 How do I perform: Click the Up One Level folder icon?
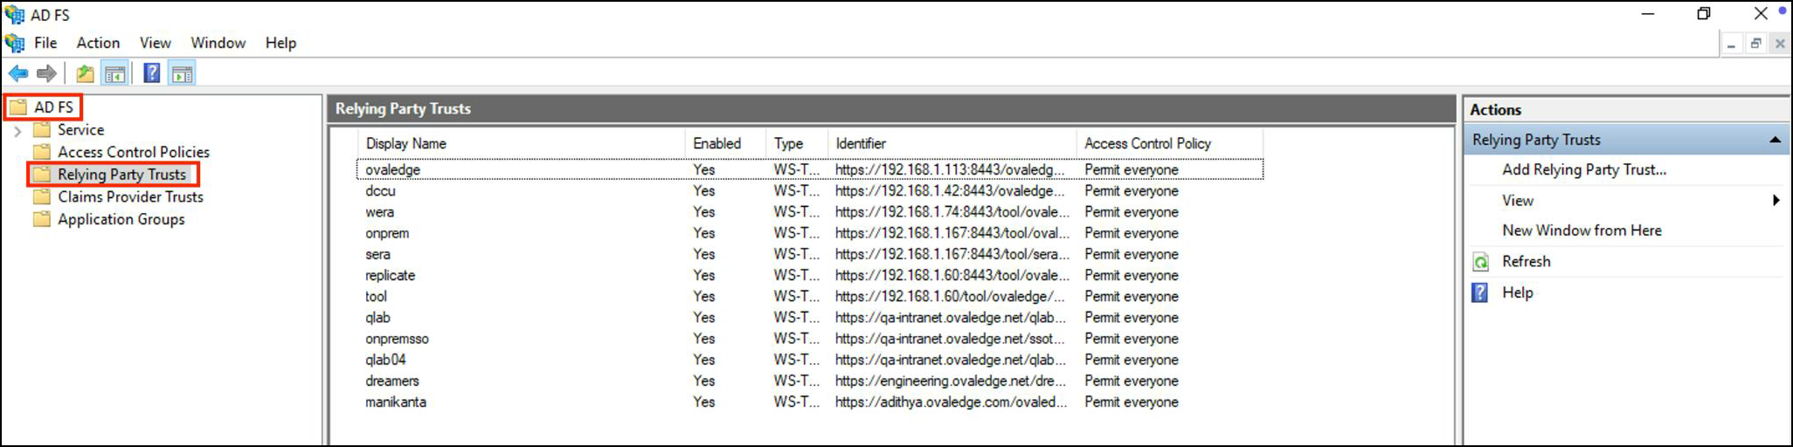pos(85,74)
